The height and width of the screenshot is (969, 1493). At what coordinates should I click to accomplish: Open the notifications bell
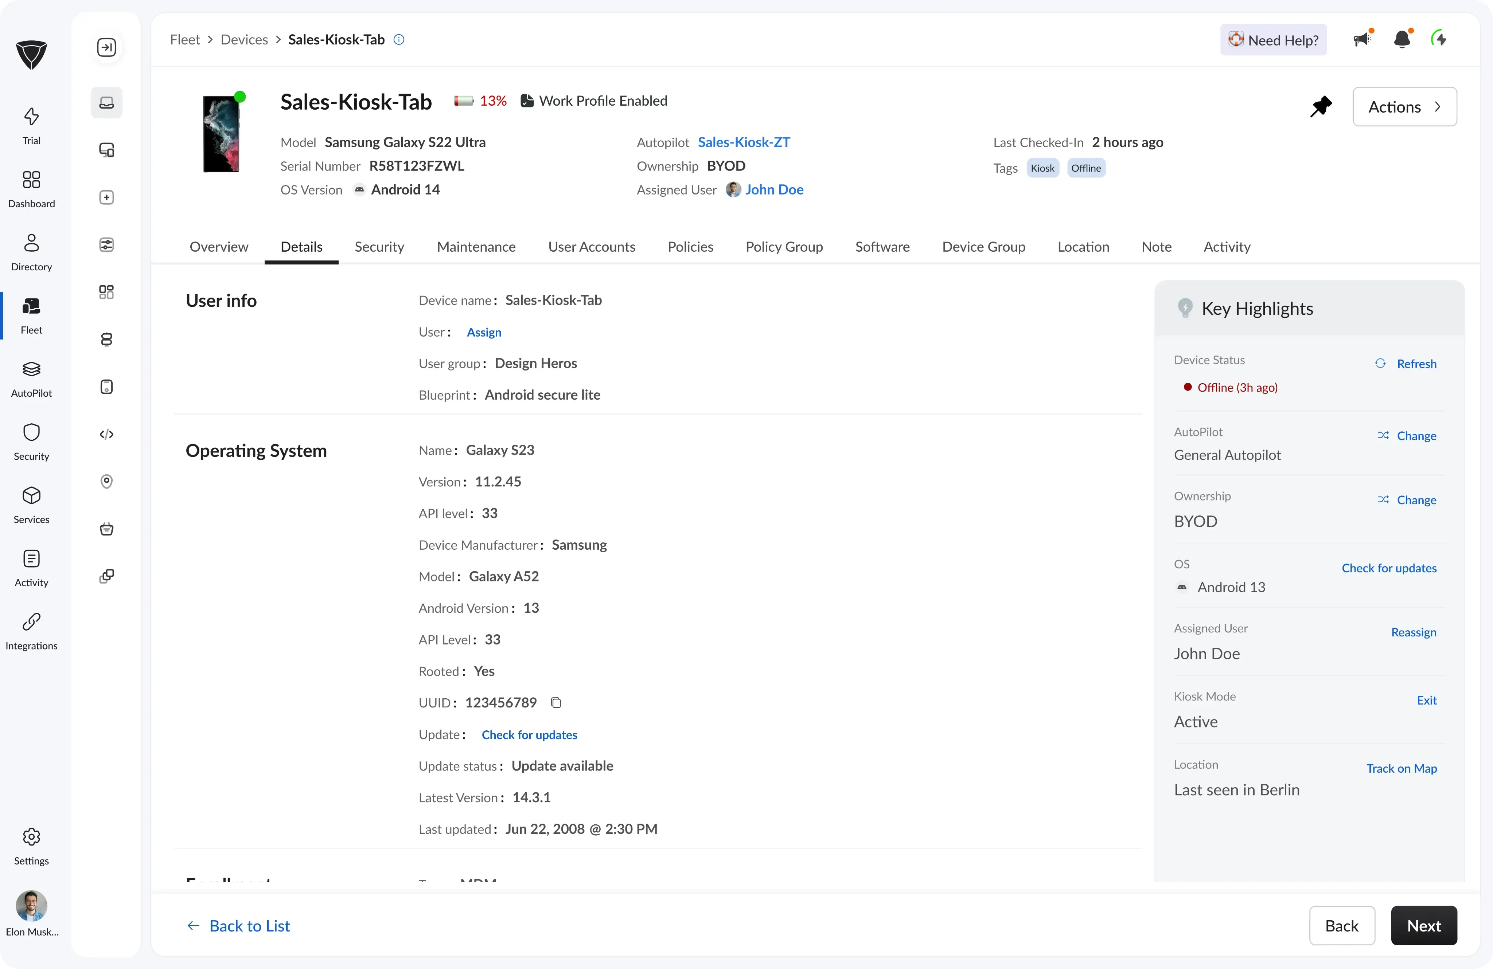click(x=1402, y=39)
